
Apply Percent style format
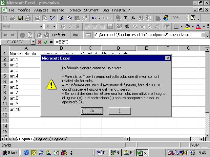(x=135, y=26)
